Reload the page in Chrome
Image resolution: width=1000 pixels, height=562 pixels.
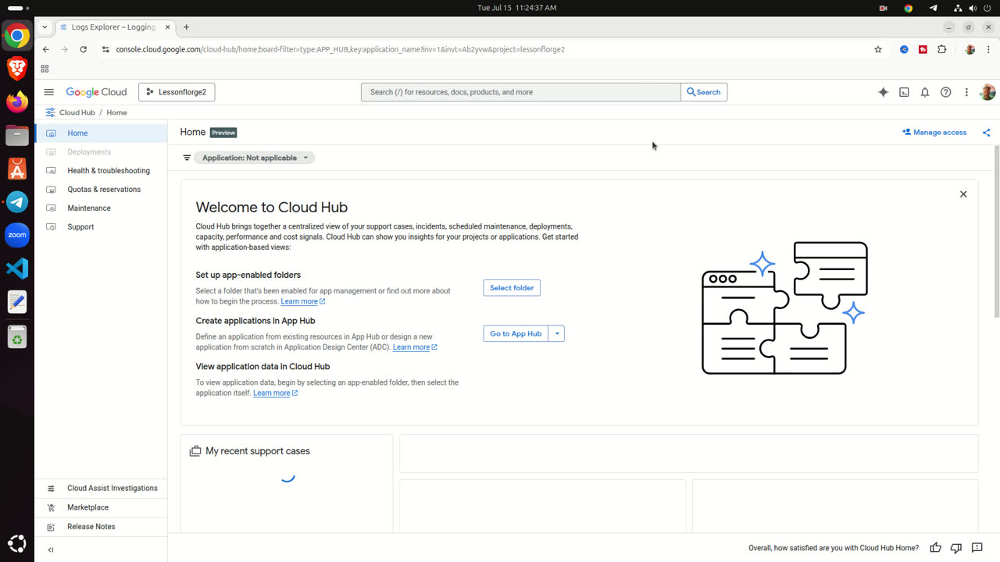[84, 49]
